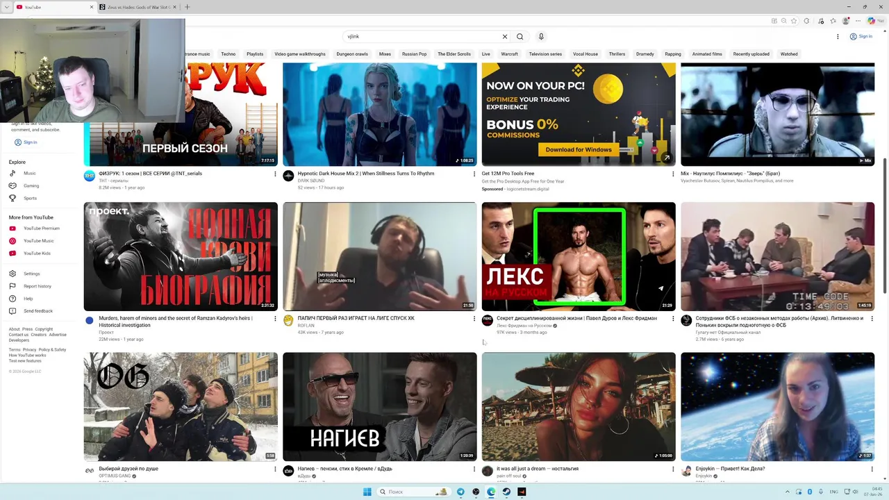This screenshot has height=500, width=889.
Task: Open the ЛЕКС Павел Дуров video thumbnail
Action: coord(579,256)
